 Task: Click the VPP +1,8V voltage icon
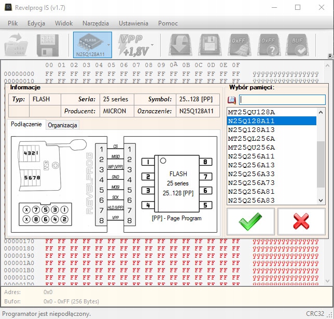tap(133, 45)
